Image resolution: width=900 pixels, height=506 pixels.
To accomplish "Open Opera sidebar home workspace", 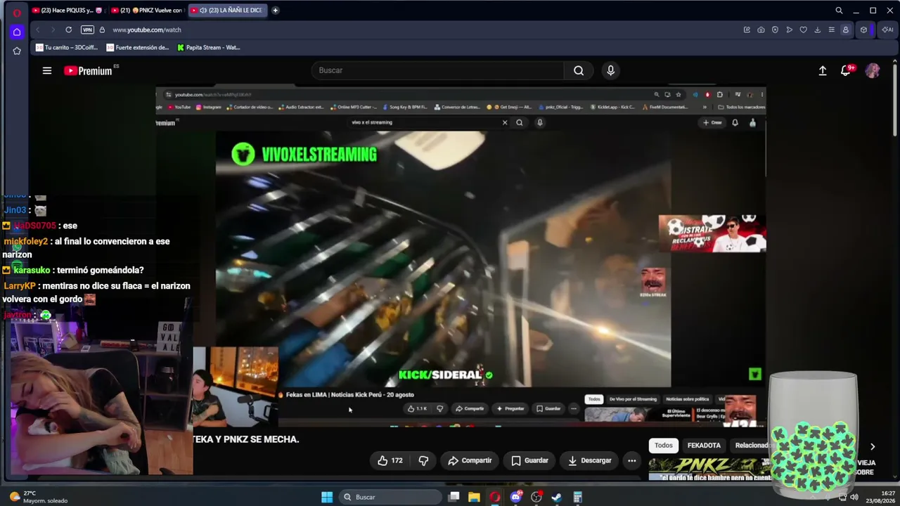I will pos(17,32).
